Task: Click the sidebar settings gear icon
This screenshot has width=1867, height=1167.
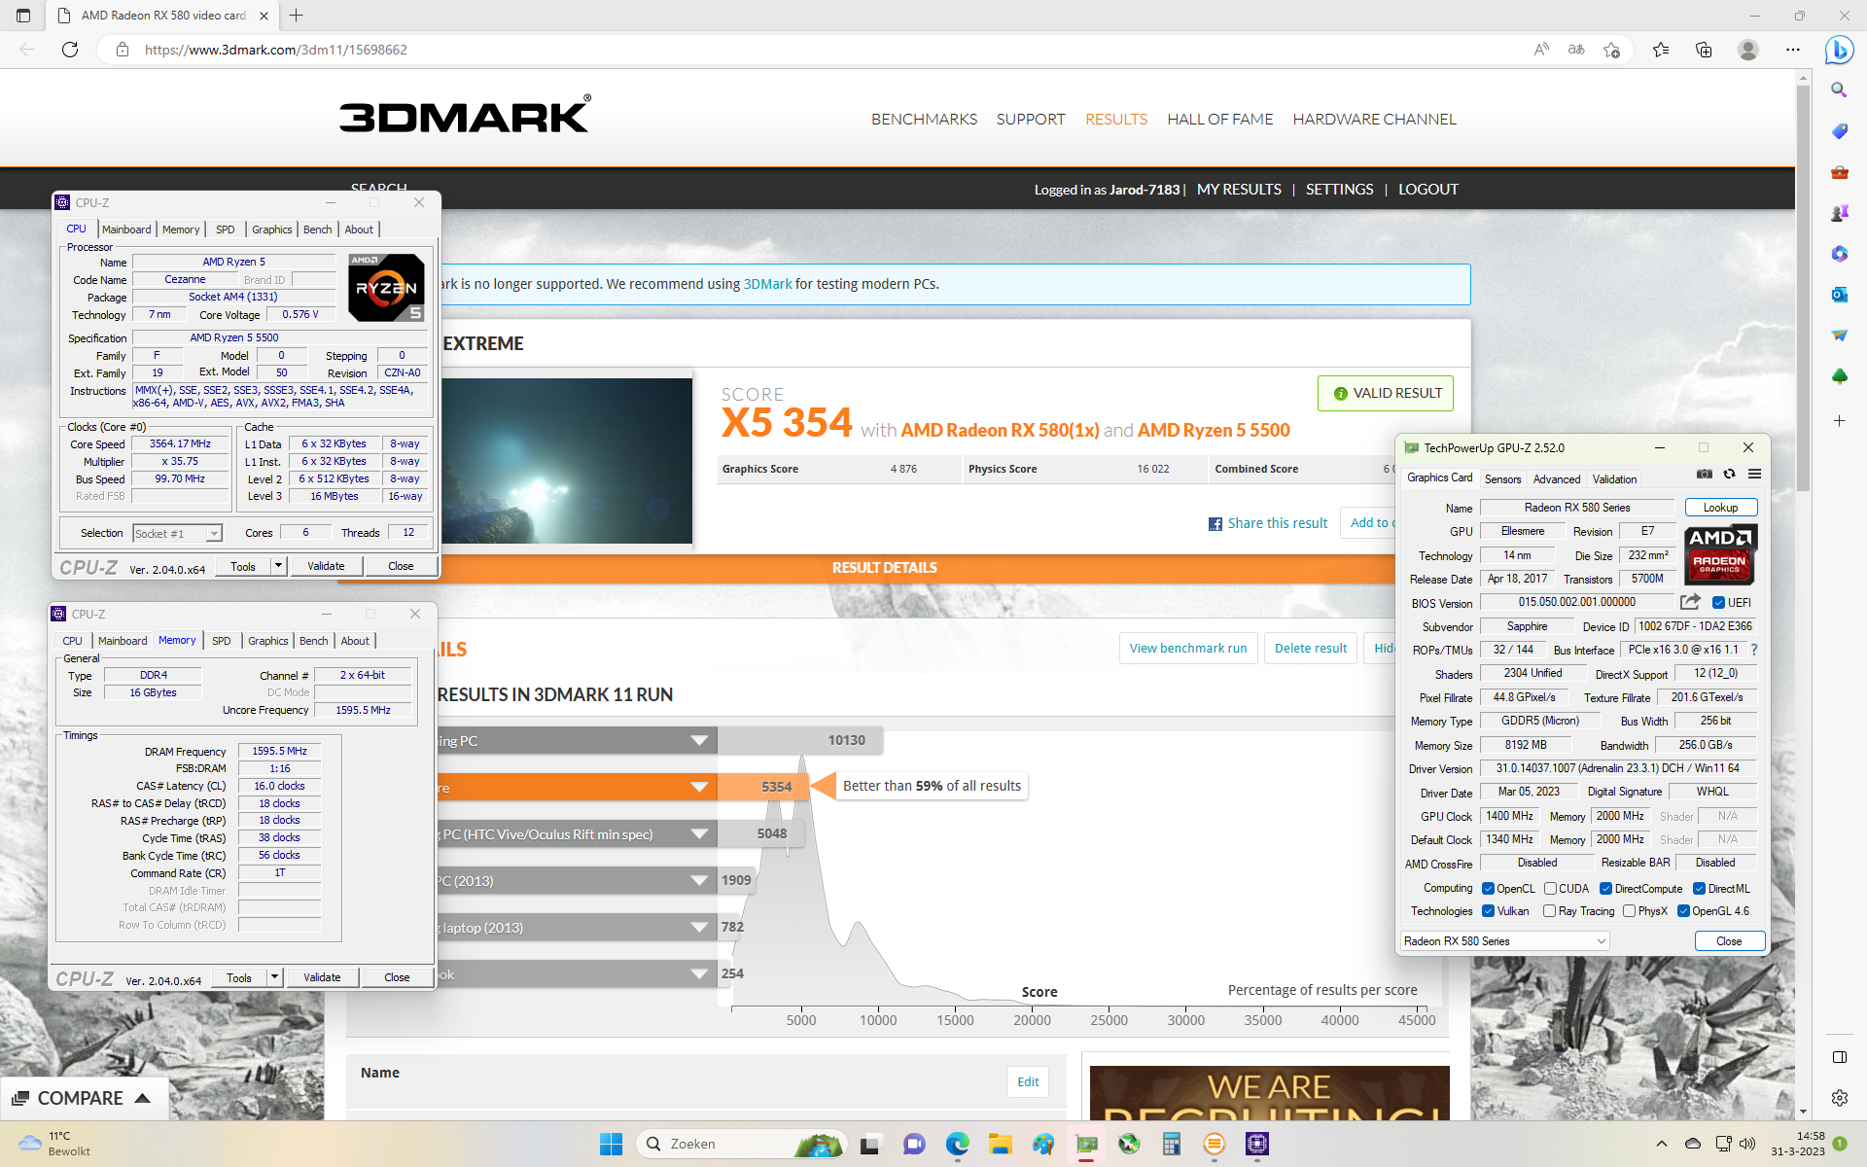Action: [x=1839, y=1098]
